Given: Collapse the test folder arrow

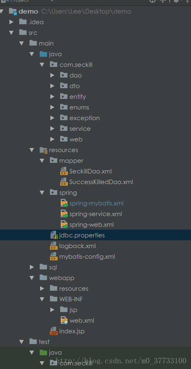Looking at the screenshot, I should click(x=22, y=342).
